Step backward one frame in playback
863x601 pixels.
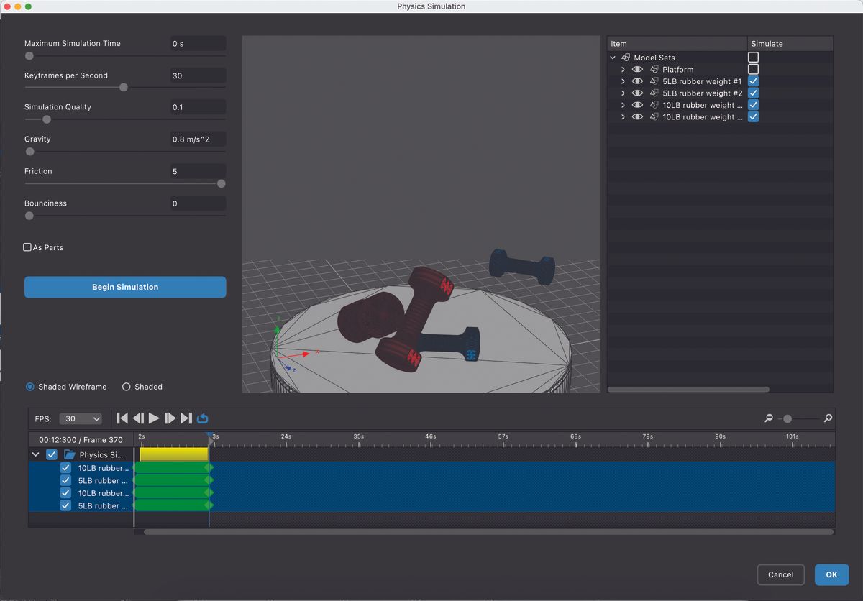click(x=138, y=418)
